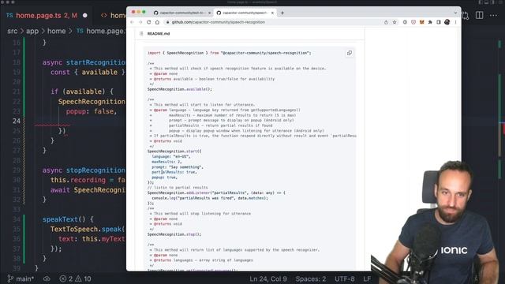
Task: Select the active speech-recognition tab
Action: pos(245,13)
